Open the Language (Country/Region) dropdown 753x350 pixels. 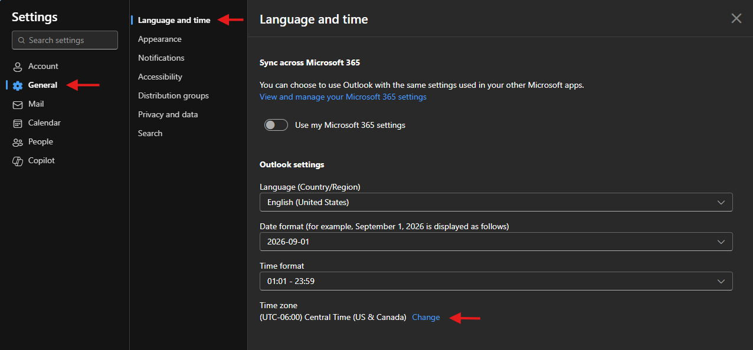(496, 202)
